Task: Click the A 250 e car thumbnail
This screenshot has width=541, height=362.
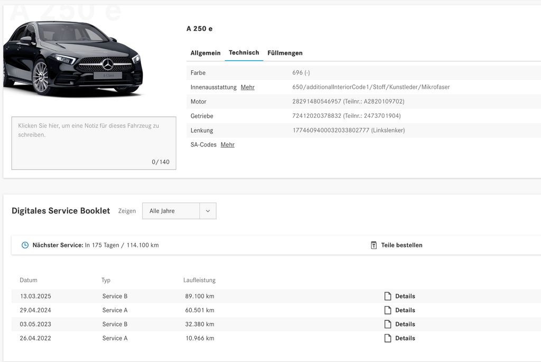Action: 74,58
